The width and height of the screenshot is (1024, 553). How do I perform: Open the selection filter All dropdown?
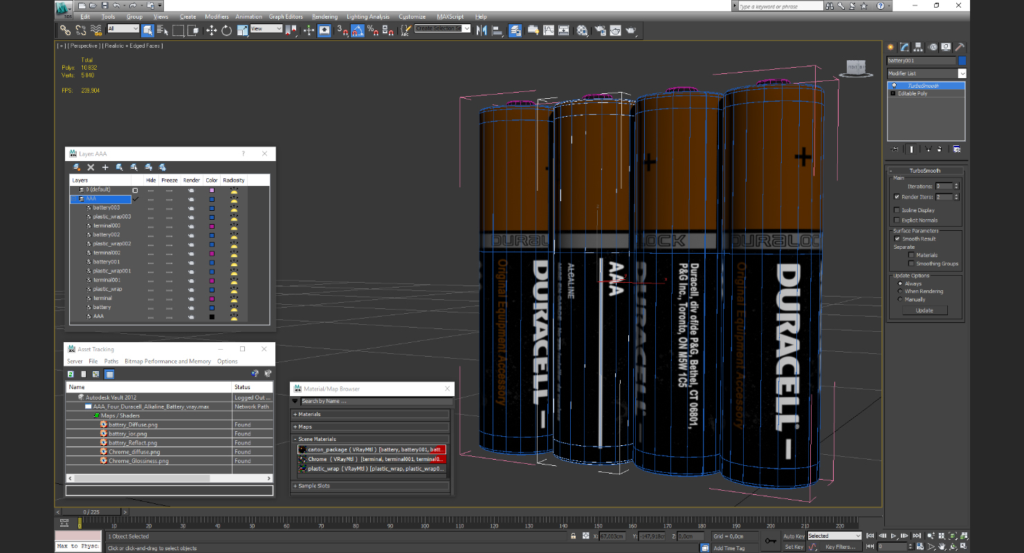point(124,28)
